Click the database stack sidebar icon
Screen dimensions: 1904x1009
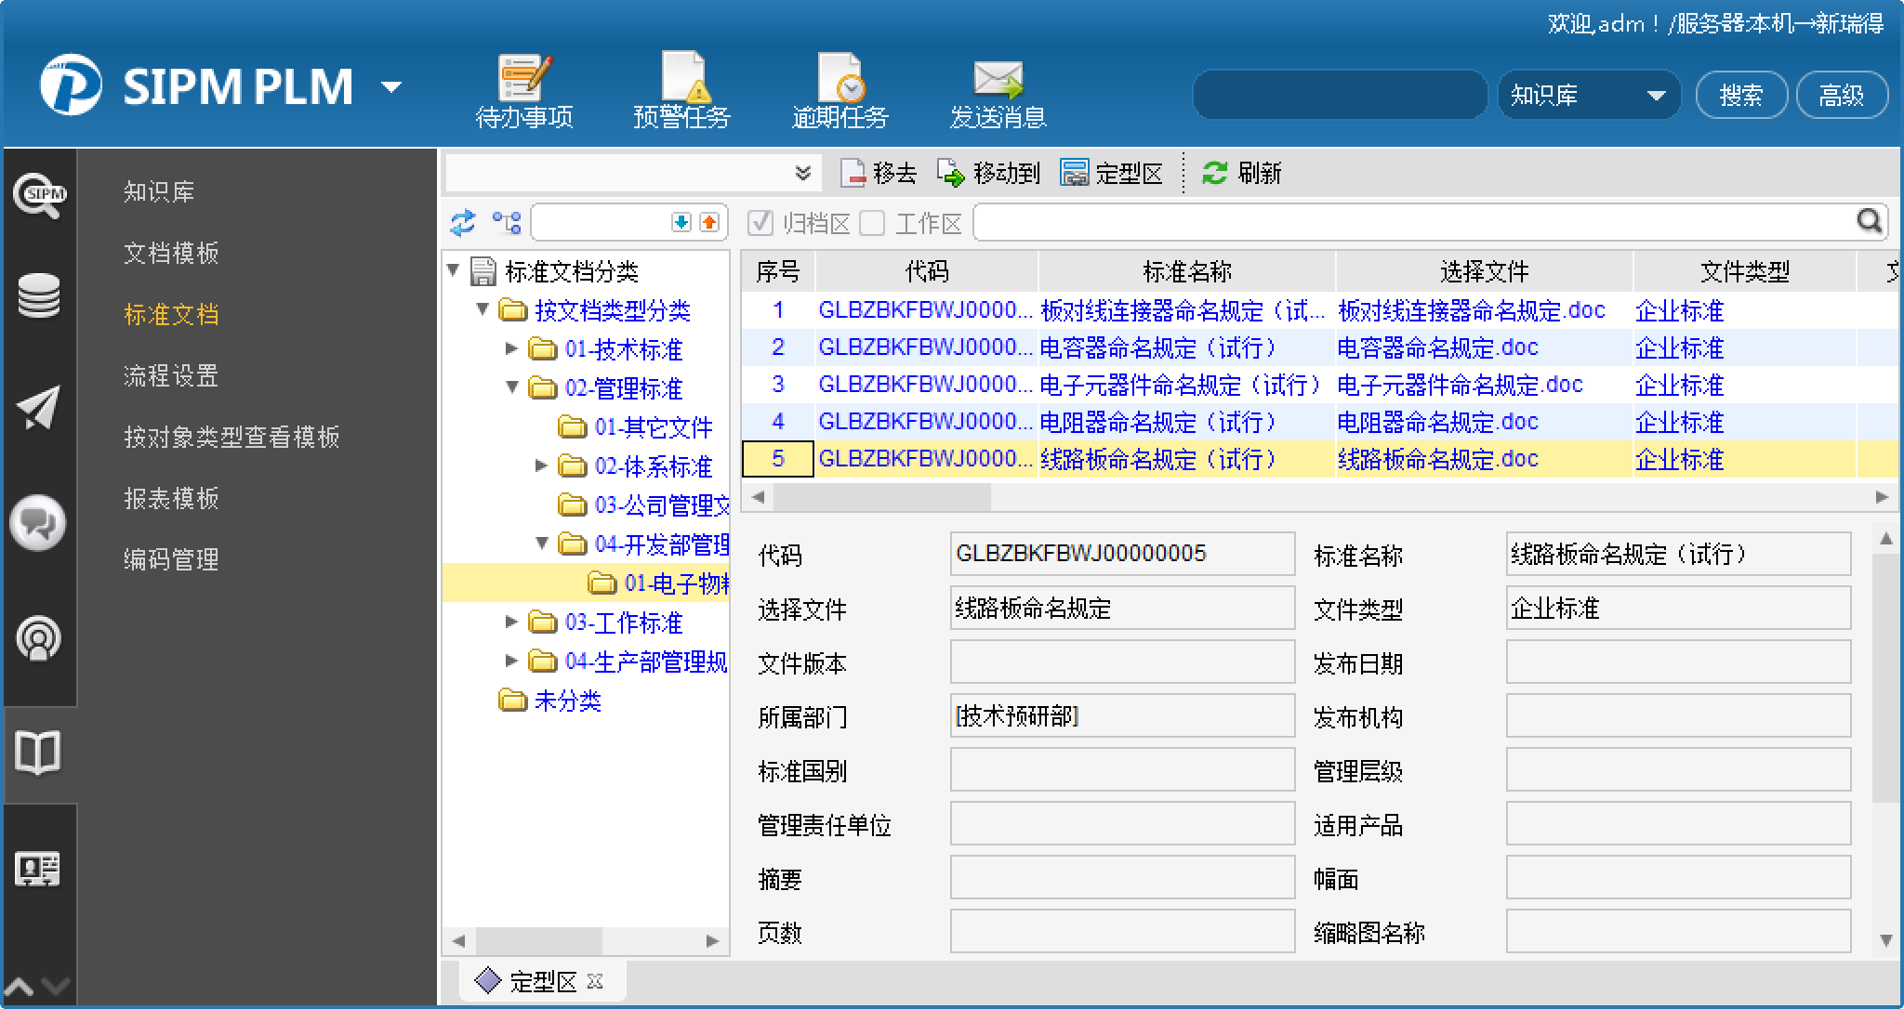pos(39,296)
